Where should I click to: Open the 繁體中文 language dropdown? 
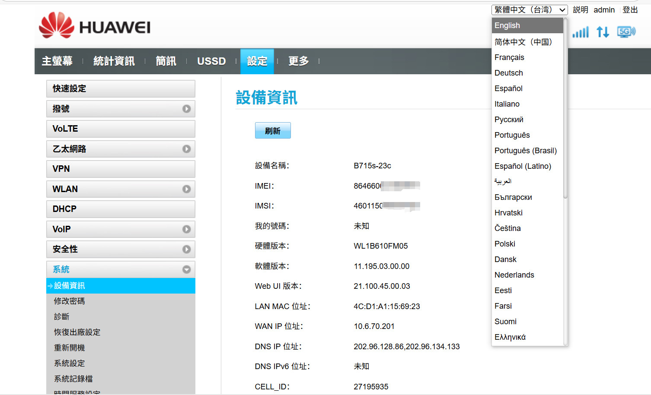point(530,9)
